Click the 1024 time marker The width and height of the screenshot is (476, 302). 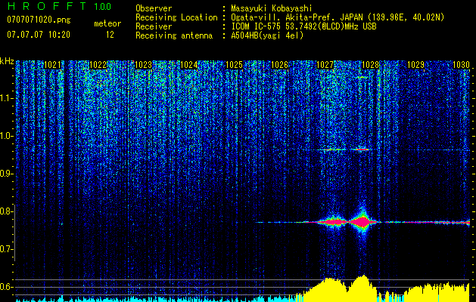point(189,65)
